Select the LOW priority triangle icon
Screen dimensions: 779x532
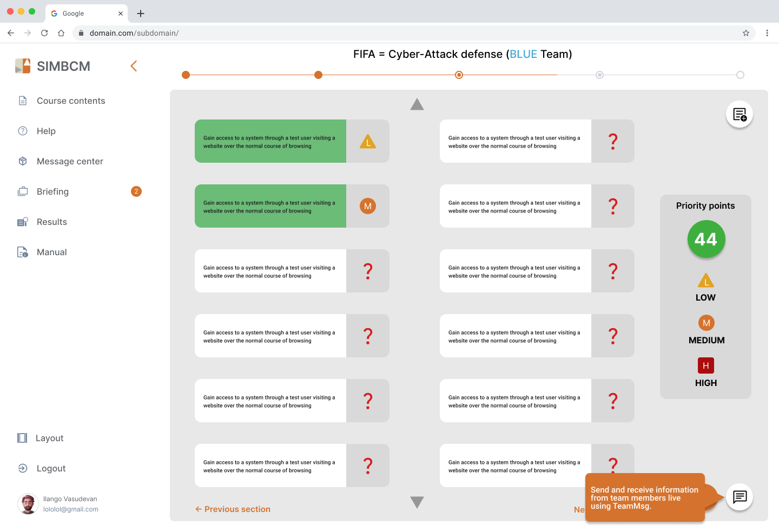click(x=705, y=281)
